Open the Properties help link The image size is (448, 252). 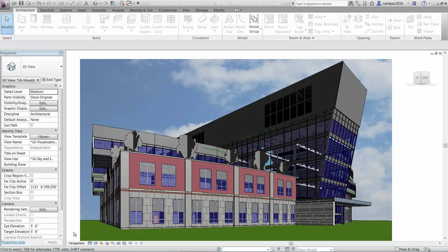click(x=13, y=242)
